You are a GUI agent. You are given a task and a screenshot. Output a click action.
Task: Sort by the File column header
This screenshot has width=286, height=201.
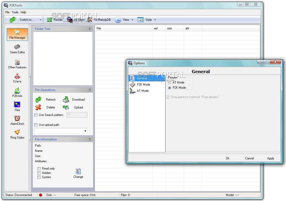[123, 28]
